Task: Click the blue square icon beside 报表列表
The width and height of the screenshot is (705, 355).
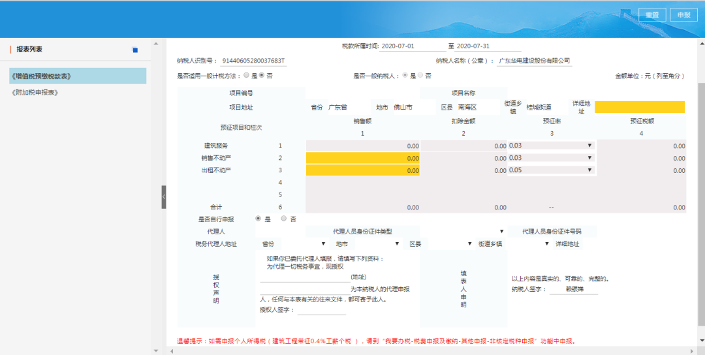Action: (x=135, y=50)
